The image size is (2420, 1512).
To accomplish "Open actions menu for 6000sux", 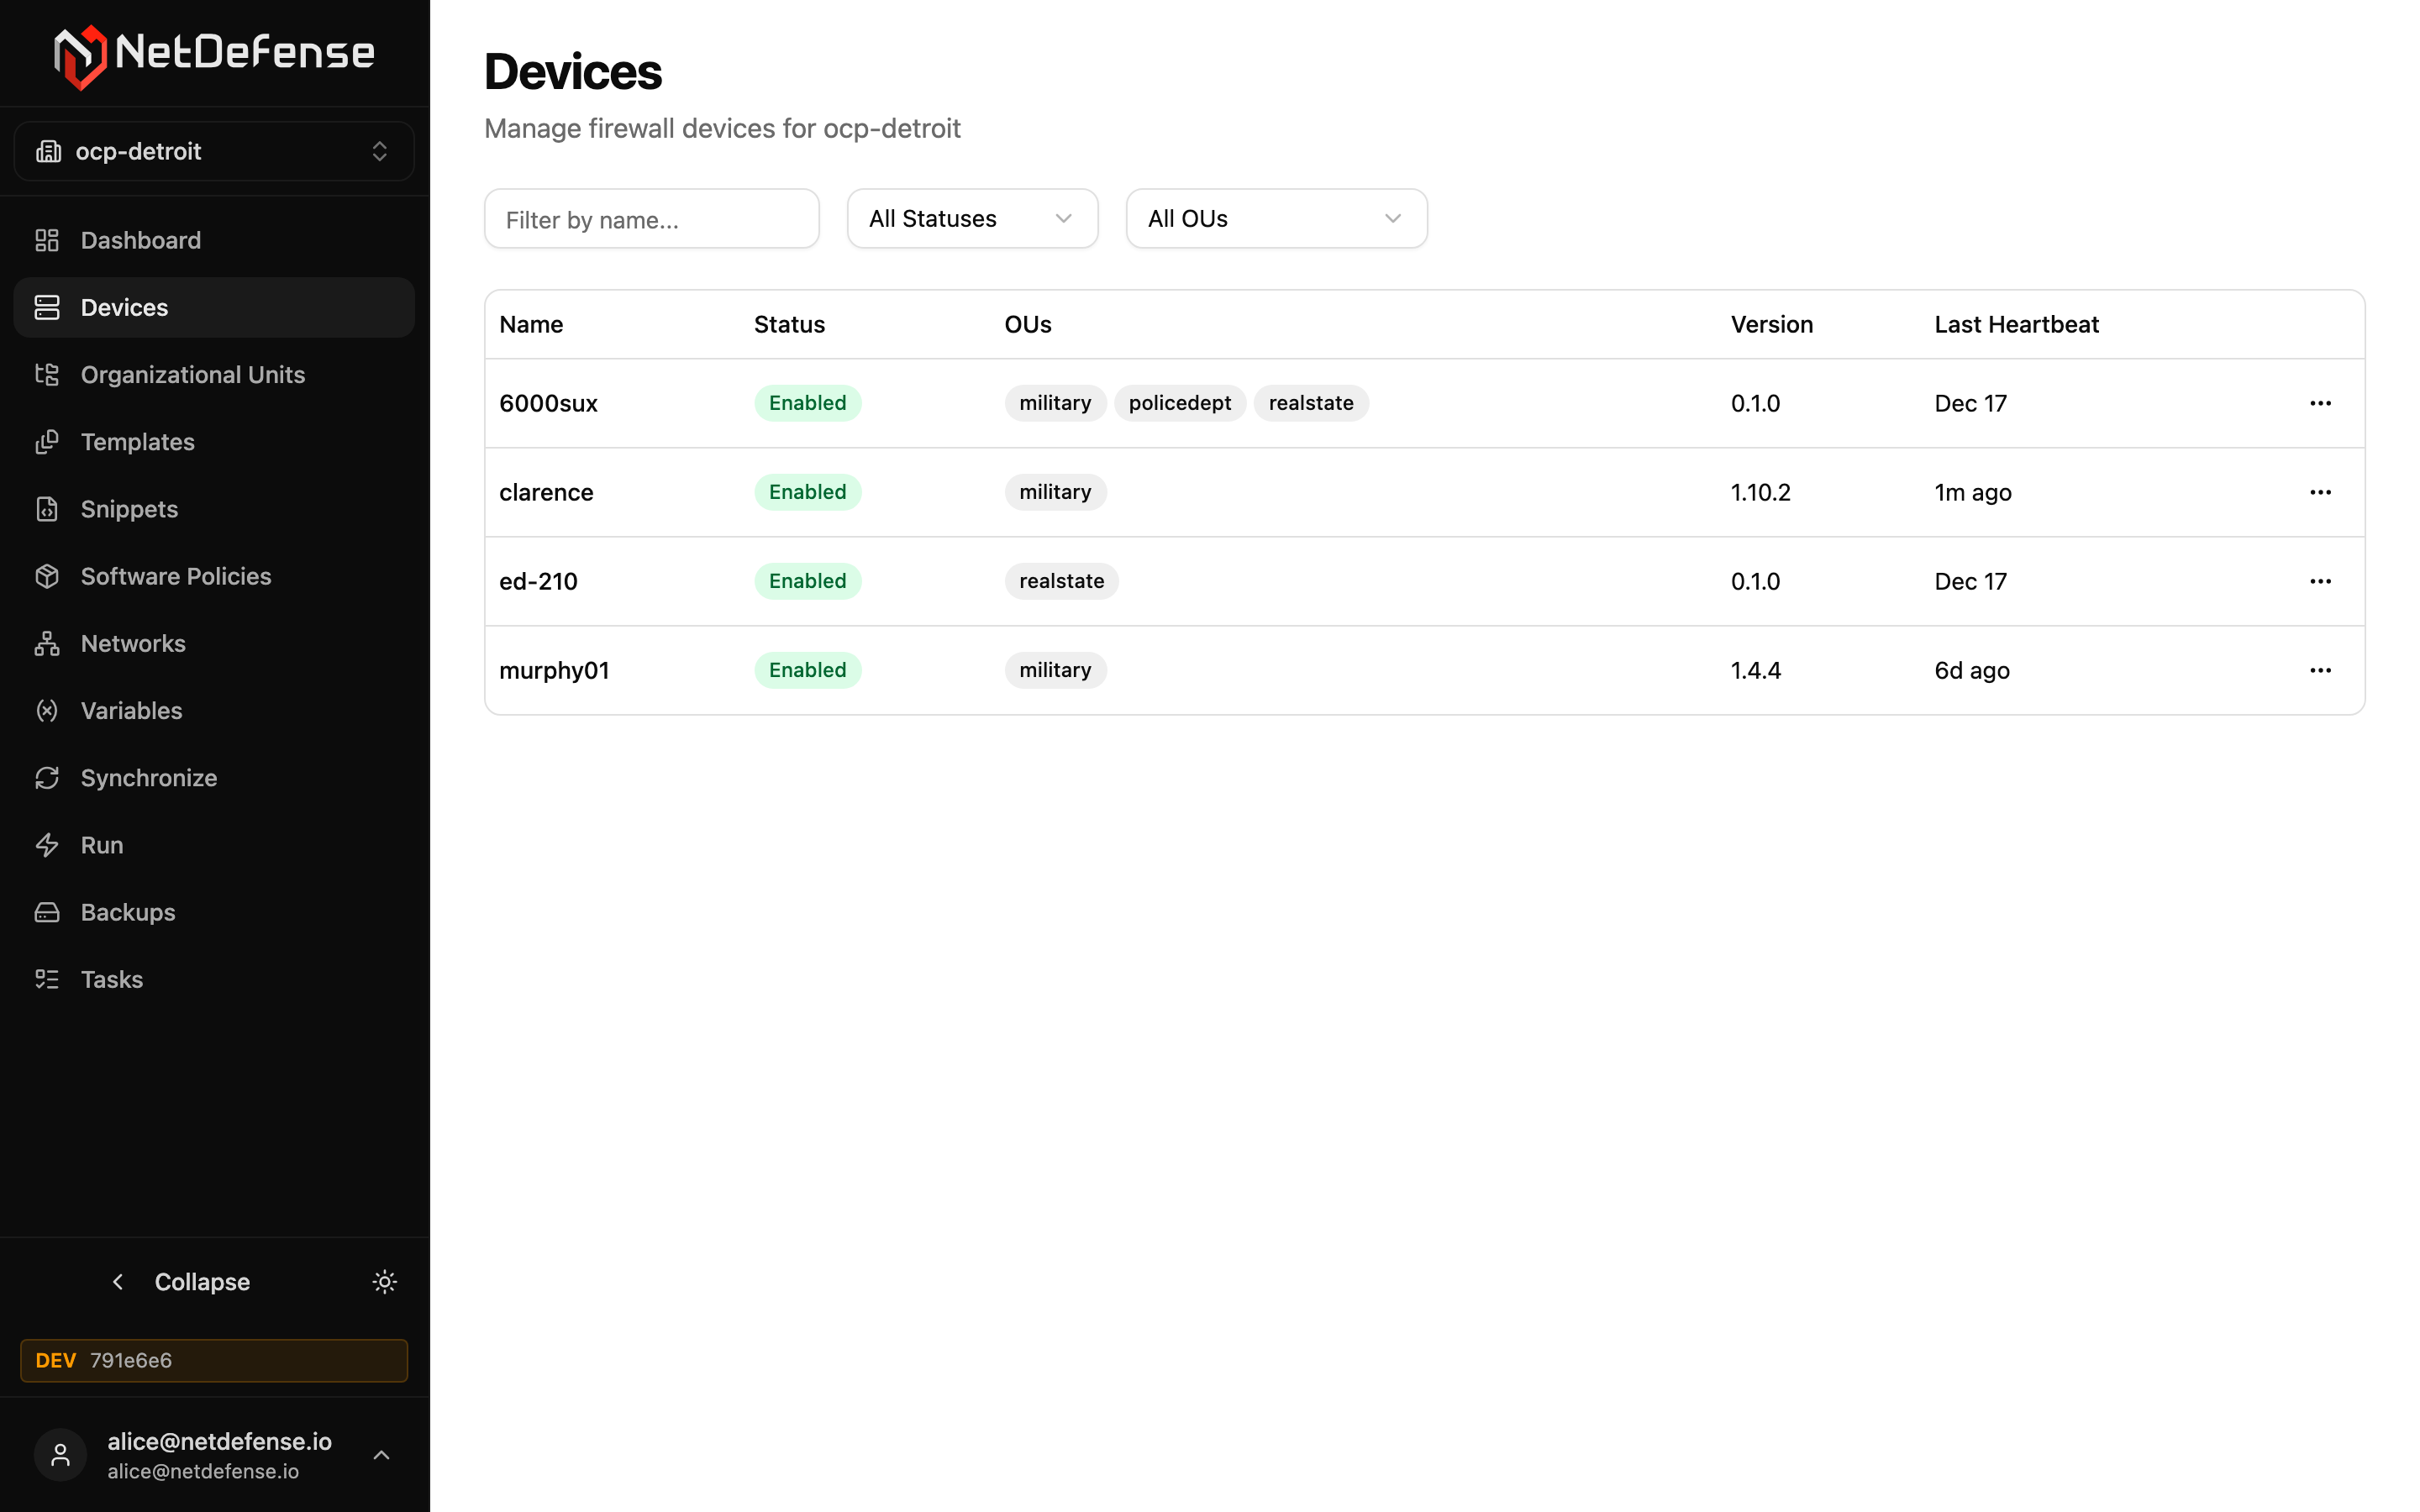I will point(2320,403).
